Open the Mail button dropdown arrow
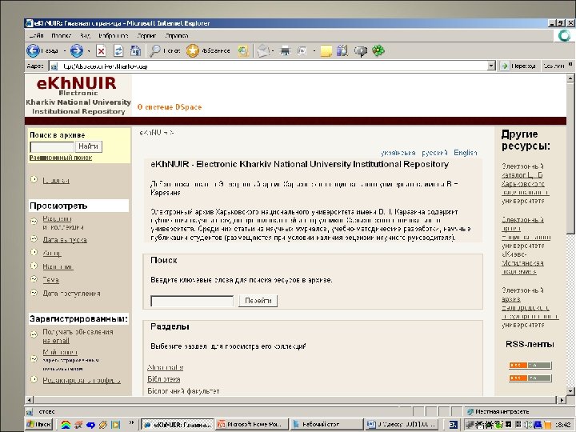The height and width of the screenshot is (432, 576). tap(273, 51)
